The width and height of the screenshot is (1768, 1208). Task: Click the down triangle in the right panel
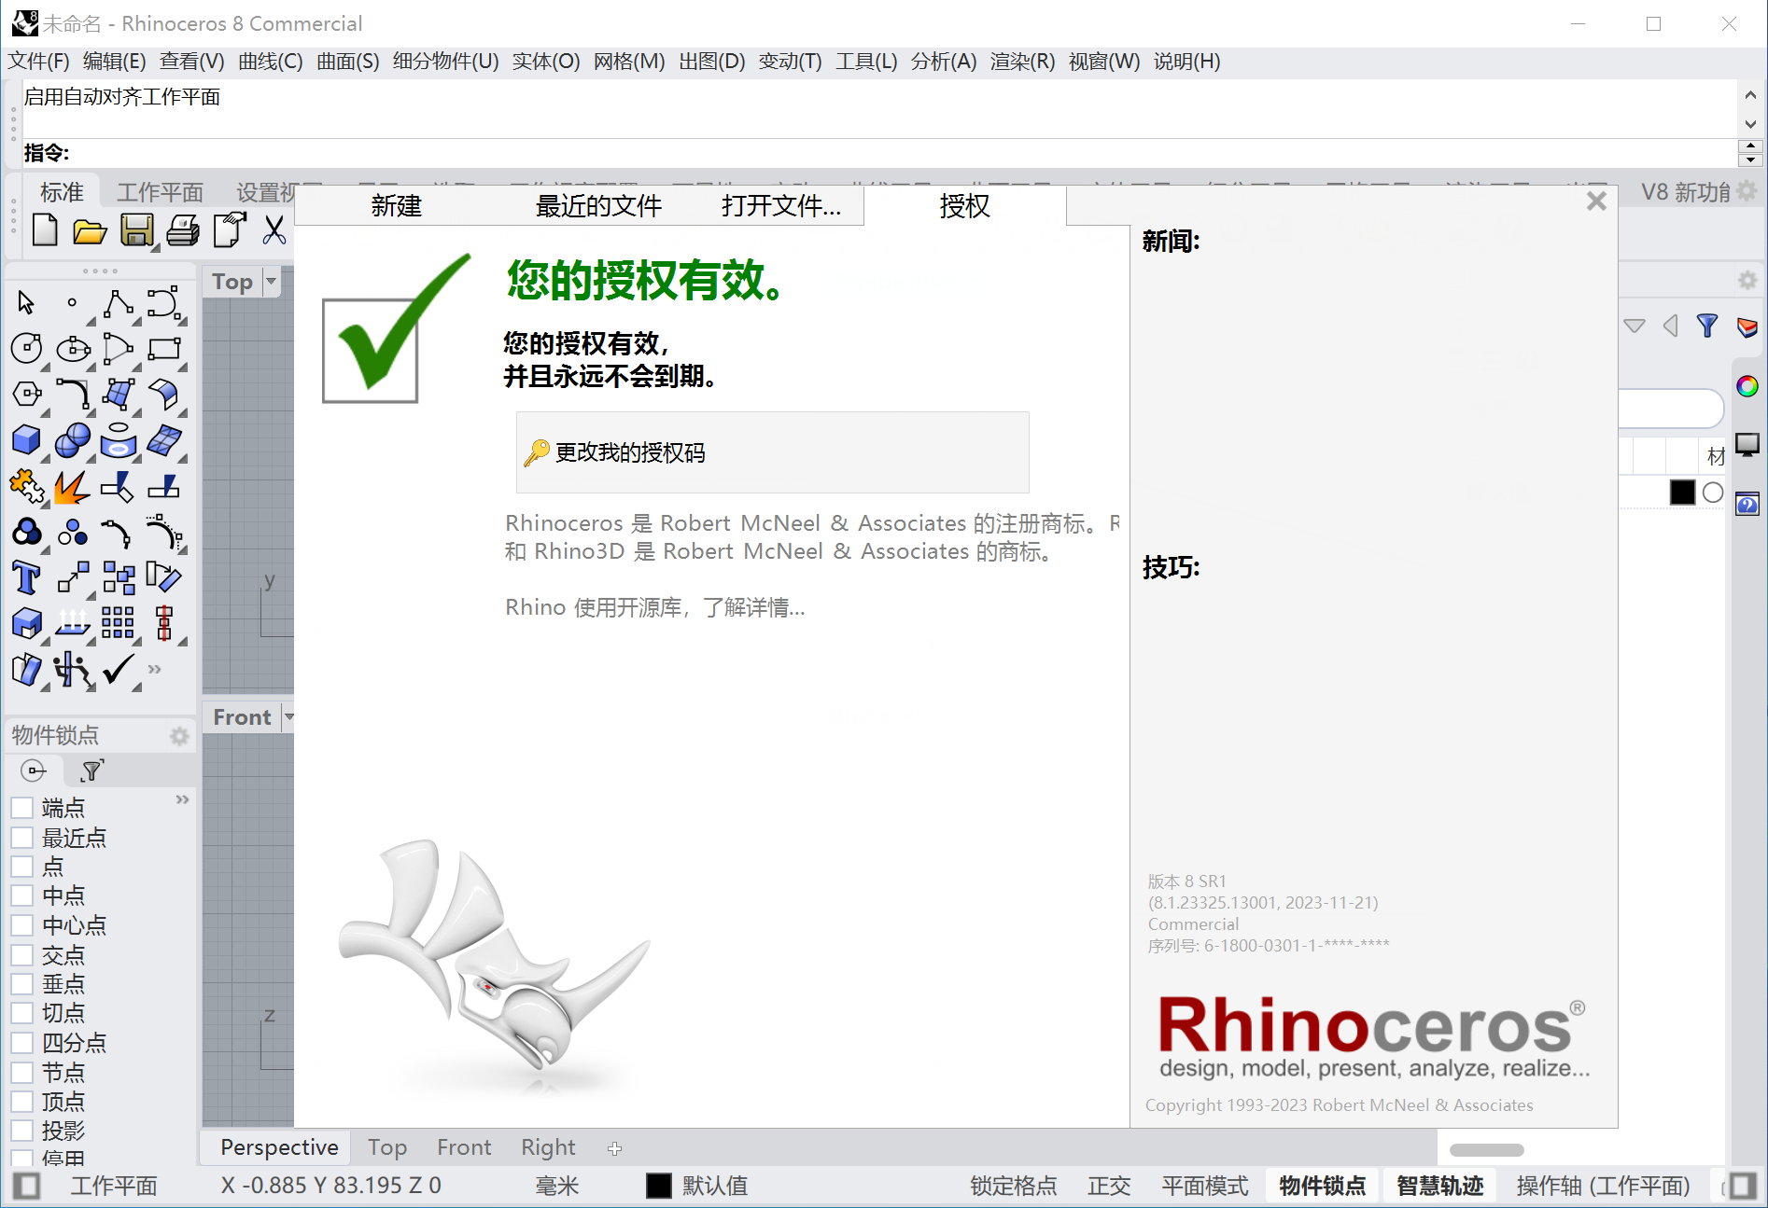pos(1635,326)
